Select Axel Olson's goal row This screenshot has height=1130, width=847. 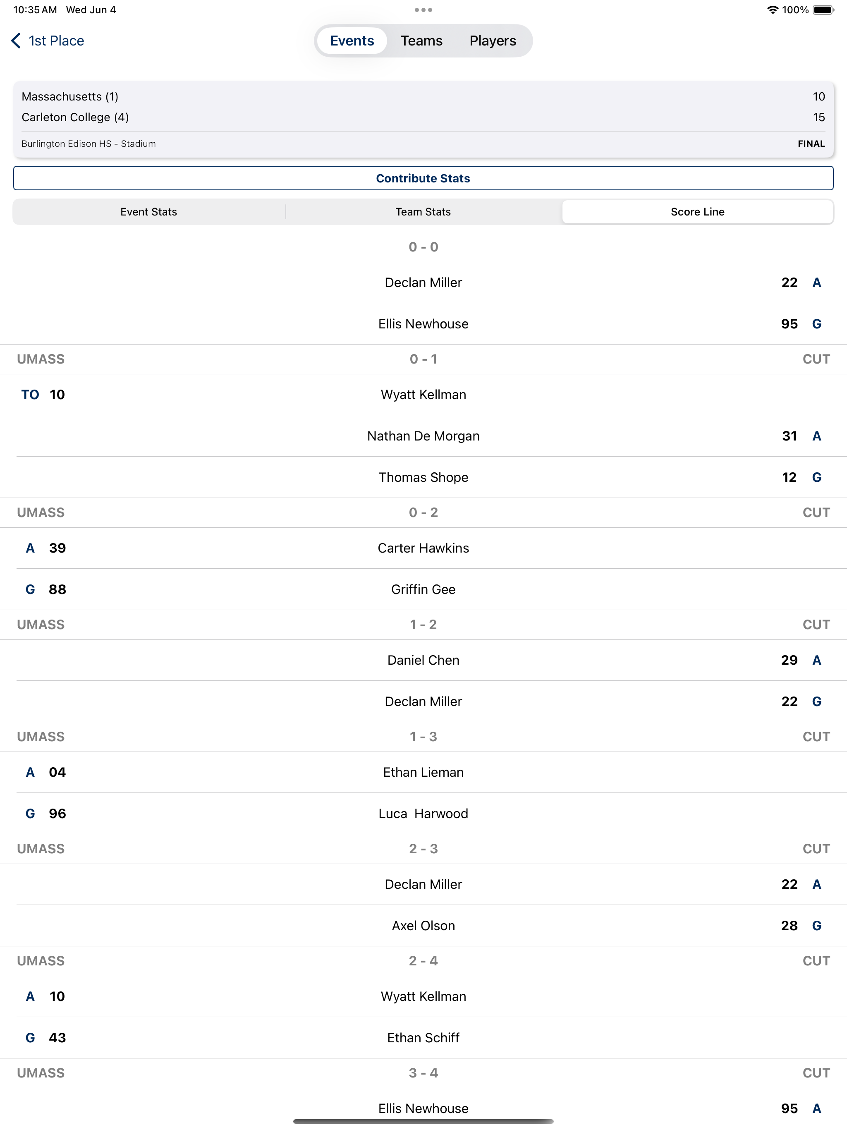(x=423, y=926)
